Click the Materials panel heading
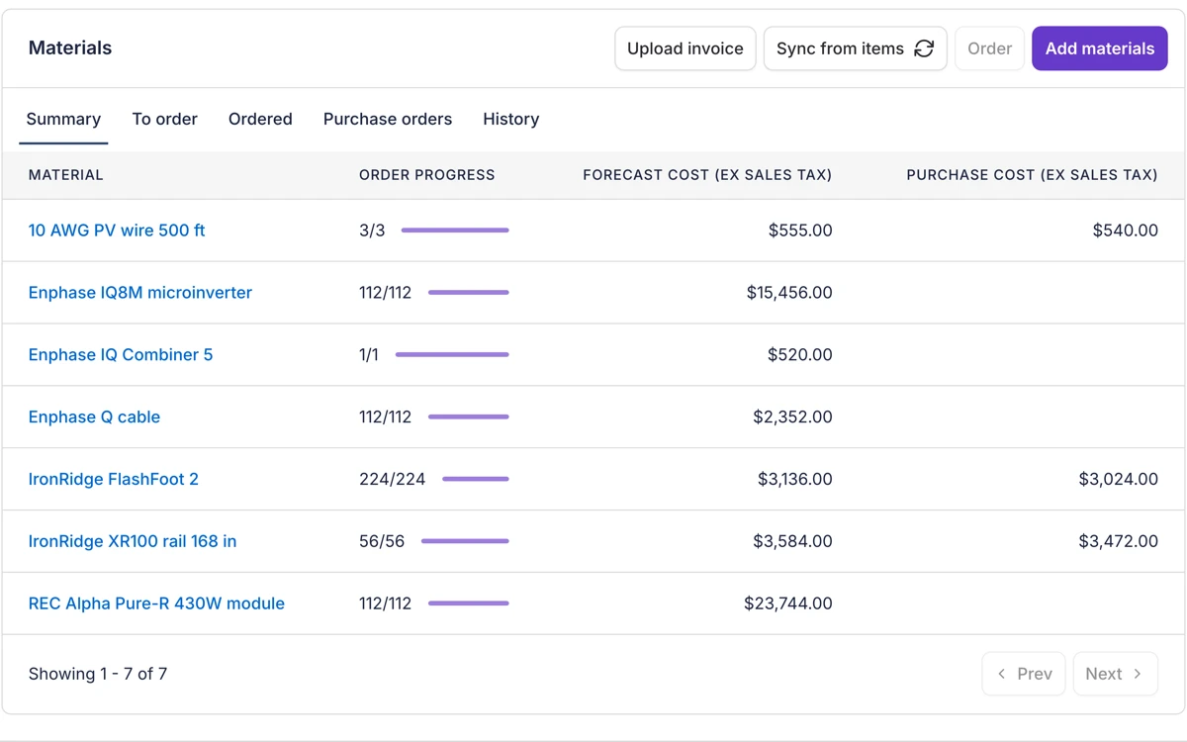 tap(70, 48)
